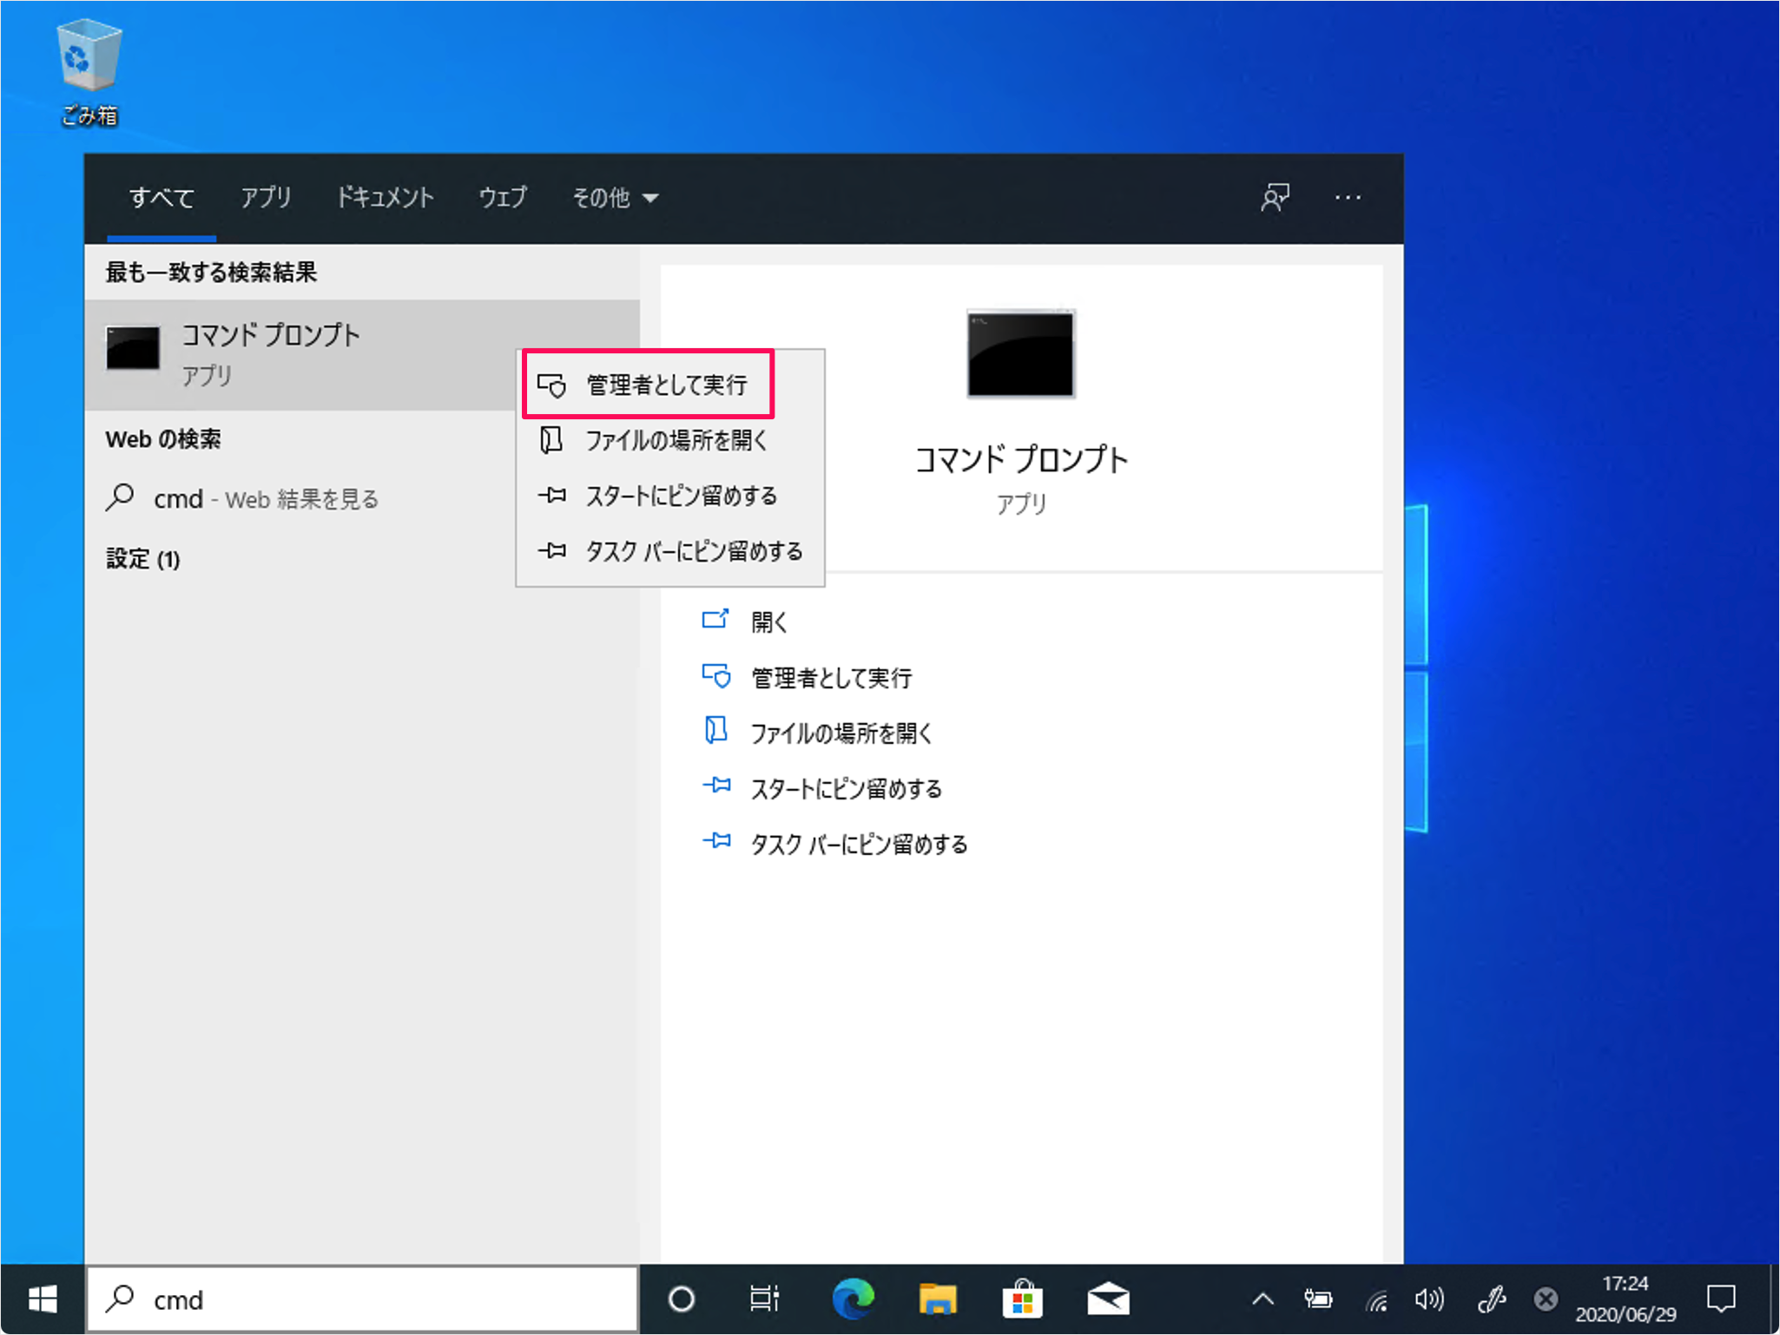Click the Command Prompt small result icon

[133, 348]
